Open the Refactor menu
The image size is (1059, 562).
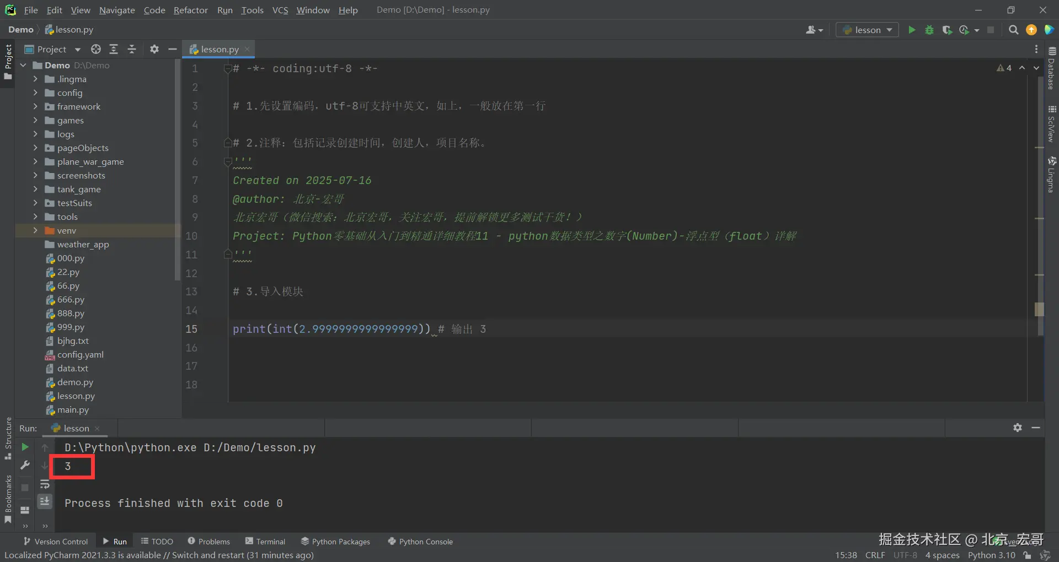point(190,10)
